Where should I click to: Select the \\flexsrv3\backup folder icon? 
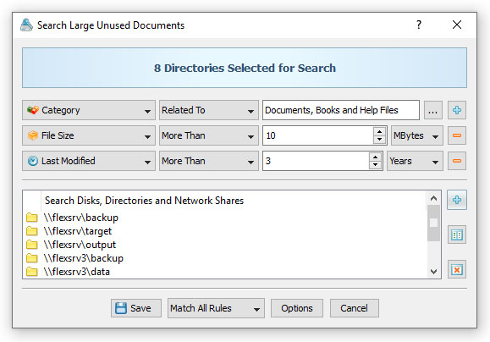31,258
